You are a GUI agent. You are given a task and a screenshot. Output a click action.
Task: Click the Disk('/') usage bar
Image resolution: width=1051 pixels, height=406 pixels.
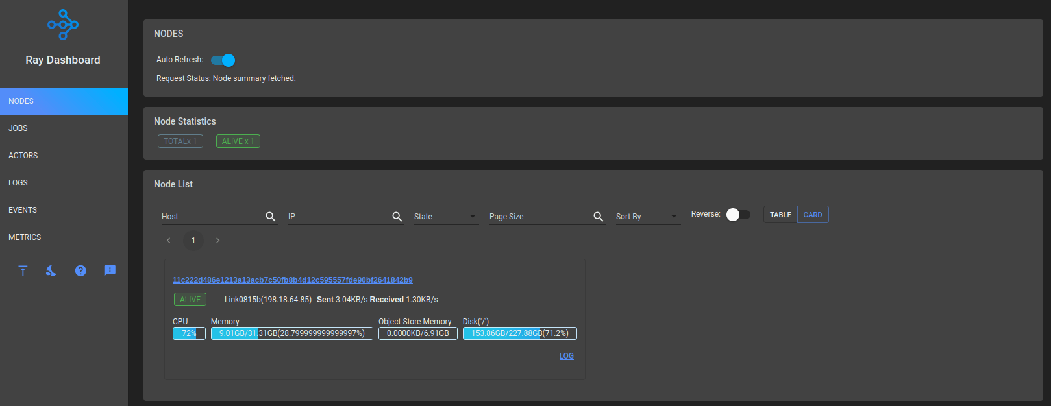tap(520, 333)
